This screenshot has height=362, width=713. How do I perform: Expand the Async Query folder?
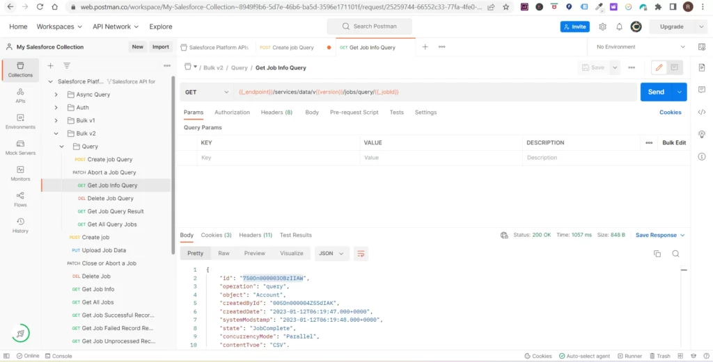click(56, 94)
